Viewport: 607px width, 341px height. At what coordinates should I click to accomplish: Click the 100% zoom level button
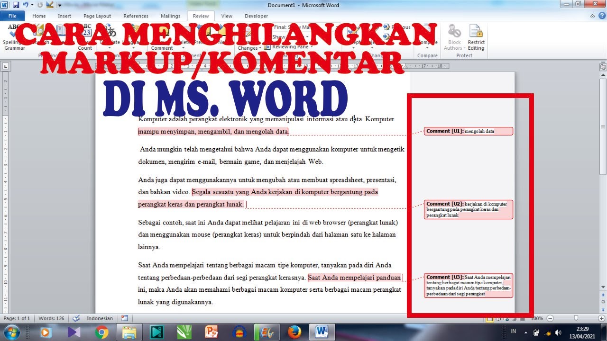click(x=537, y=319)
